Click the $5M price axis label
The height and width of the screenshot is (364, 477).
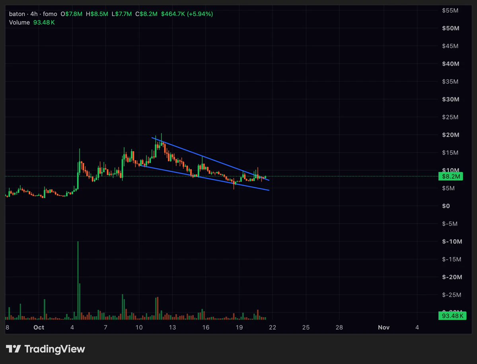(x=448, y=188)
